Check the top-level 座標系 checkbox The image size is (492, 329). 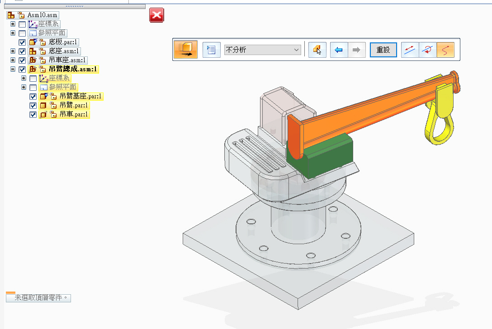click(22, 24)
